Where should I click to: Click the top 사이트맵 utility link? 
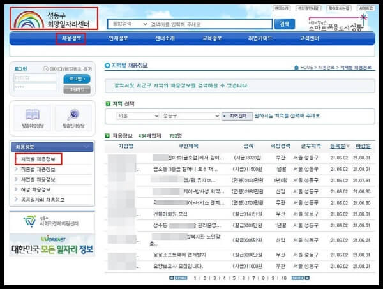pos(366,8)
